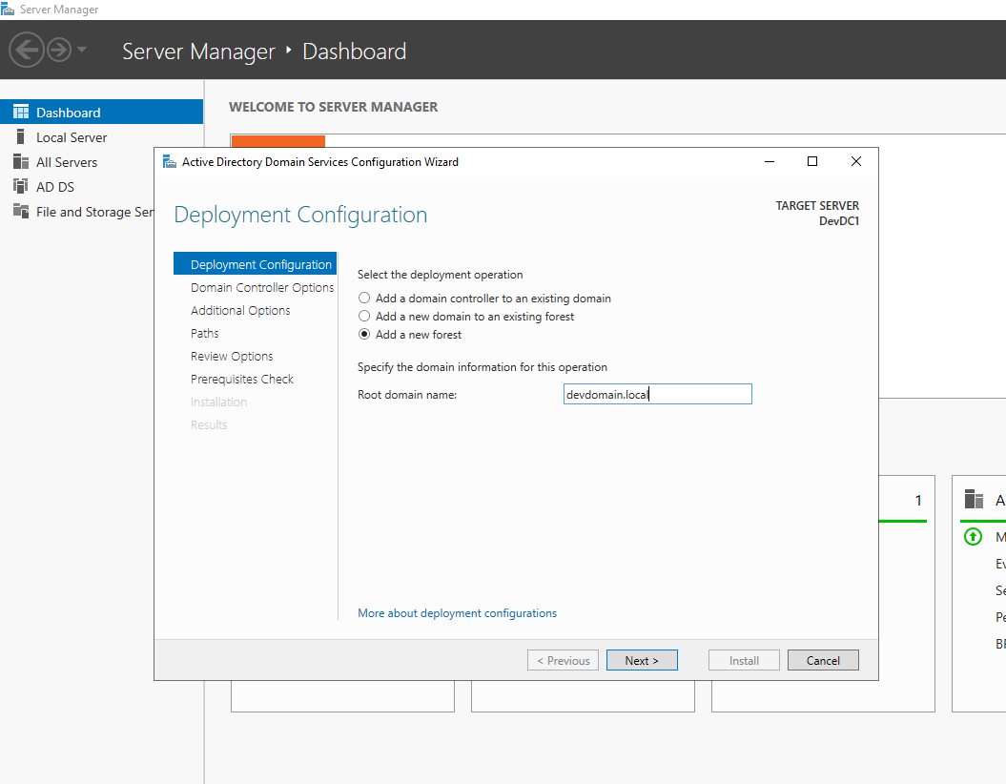Screen dimensions: 1006x784
Task: Go to Deployment Configuration wizard step
Action: point(255,263)
